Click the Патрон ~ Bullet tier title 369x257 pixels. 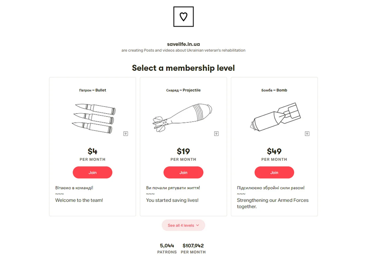93,90
